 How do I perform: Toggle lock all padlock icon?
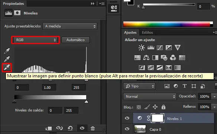[163, 107]
